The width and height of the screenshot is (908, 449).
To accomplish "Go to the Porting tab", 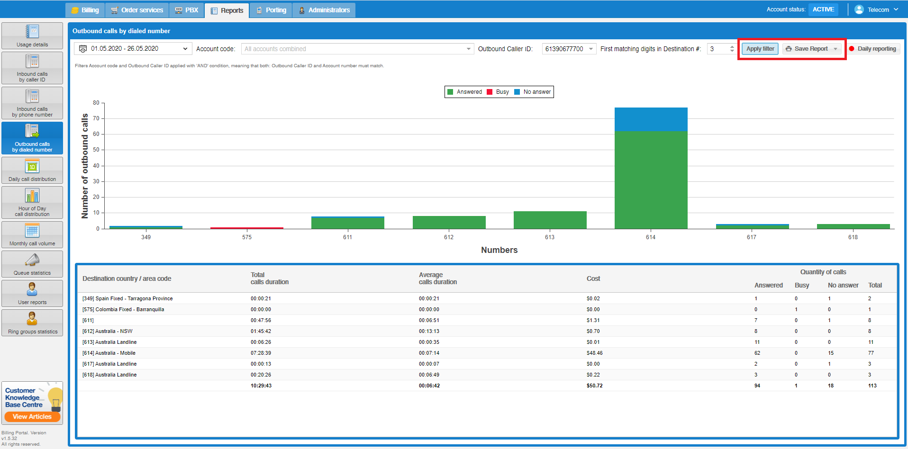I will point(271,10).
